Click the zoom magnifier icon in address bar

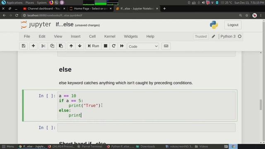[241, 15]
